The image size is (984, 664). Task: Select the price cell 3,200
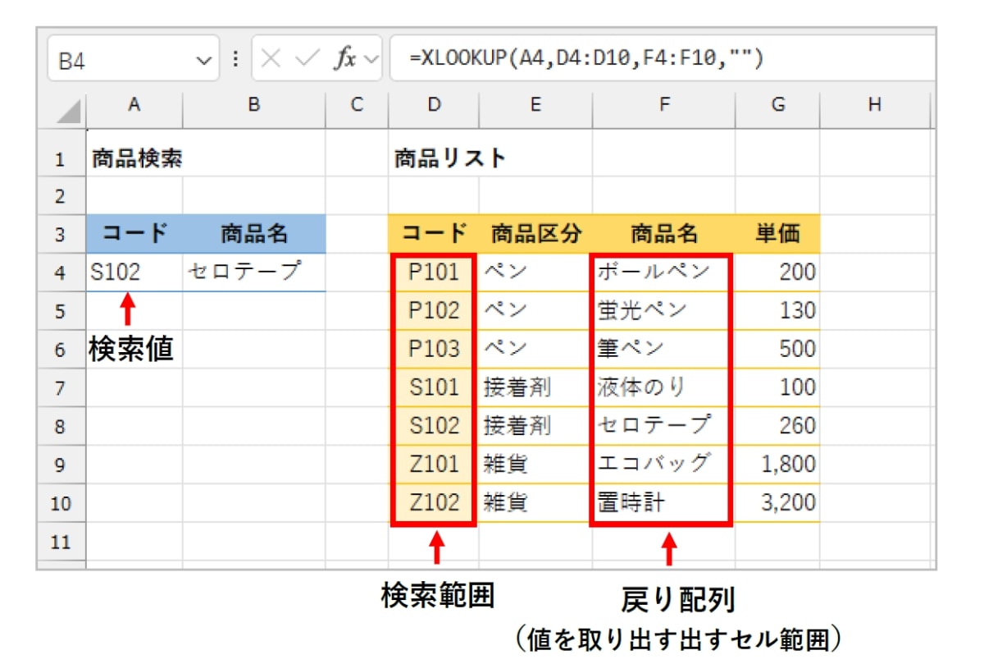tap(777, 502)
